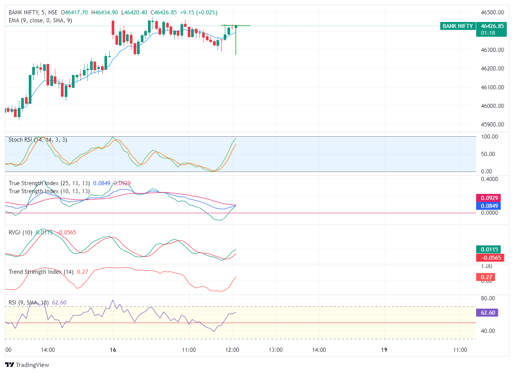Click the 46200.00 price axis label

492,69
